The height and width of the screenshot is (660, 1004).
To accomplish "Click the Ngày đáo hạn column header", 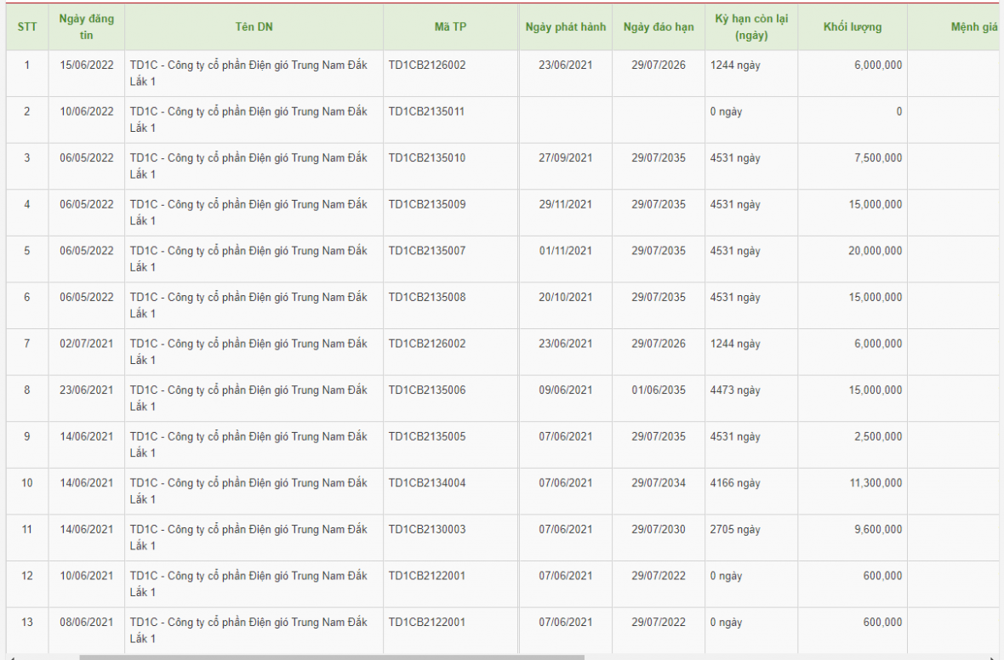I will 658,26.
